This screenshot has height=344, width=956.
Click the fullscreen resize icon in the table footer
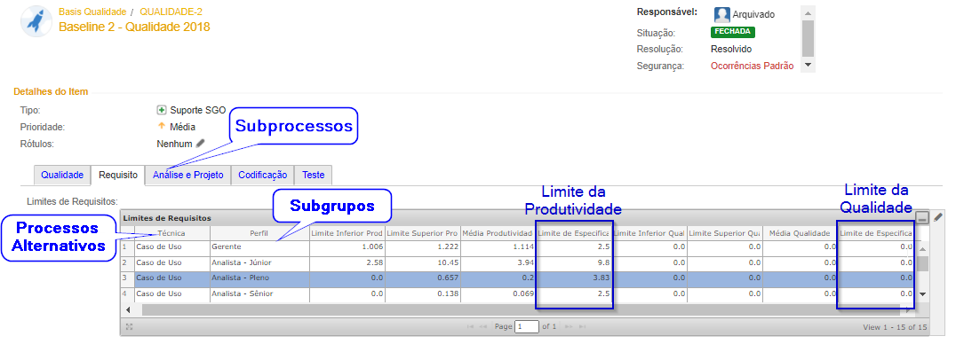point(129,327)
